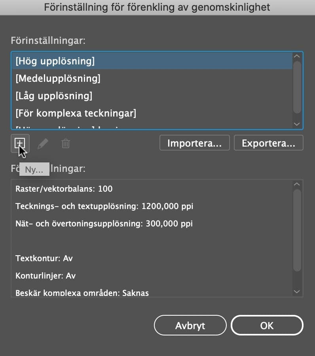Select the [För komplexa teckningar] preset
Viewport: 315px width, 356px height.
click(152, 113)
